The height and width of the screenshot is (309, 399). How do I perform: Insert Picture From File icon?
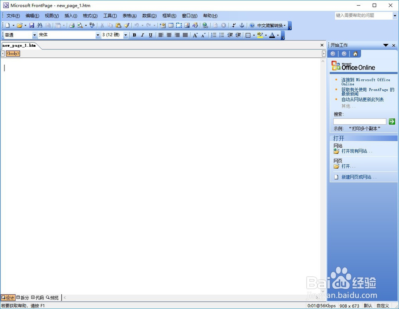coord(187,25)
